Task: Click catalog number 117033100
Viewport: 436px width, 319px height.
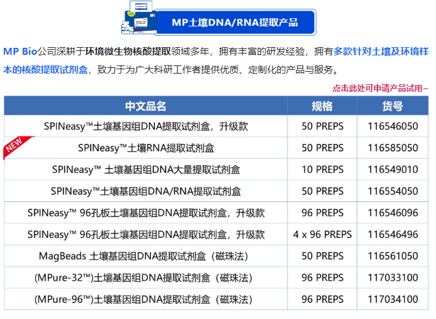Action: 393,278
